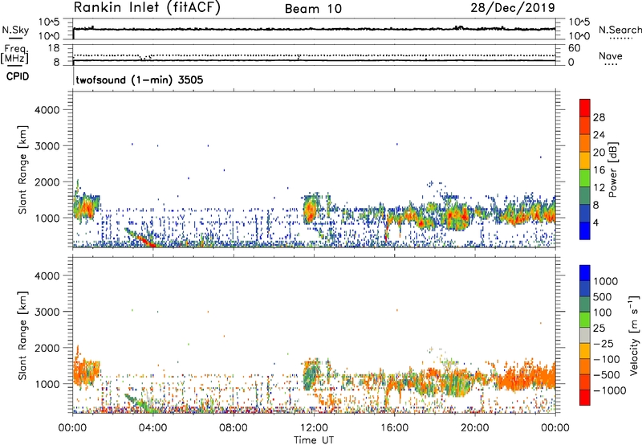Click the 28 label on power colorbar
642x445 pixels.
pyautogui.click(x=599, y=117)
